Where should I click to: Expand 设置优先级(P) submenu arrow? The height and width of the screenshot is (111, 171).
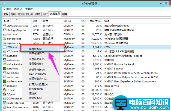click(56, 59)
